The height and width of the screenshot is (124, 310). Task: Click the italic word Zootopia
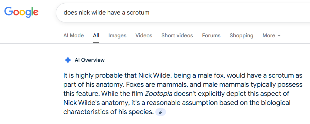159,94
